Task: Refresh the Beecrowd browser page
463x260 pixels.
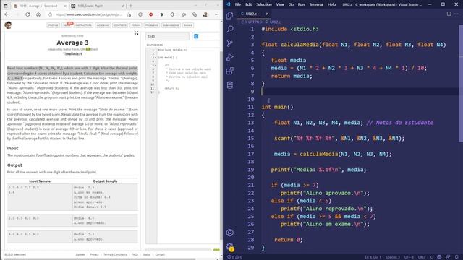Action: click(27, 14)
